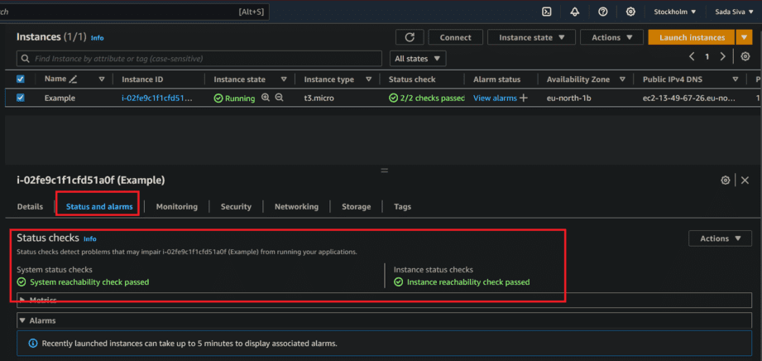
Task: Open the top Actions dropdown
Action: [x=612, y=37]
